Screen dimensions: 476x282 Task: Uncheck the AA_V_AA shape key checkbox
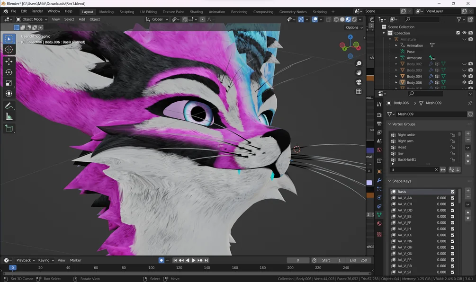pyautogui.click(x=452, y=198)
